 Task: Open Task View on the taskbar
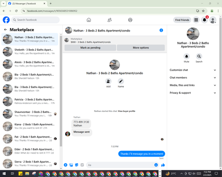[12, 173]
